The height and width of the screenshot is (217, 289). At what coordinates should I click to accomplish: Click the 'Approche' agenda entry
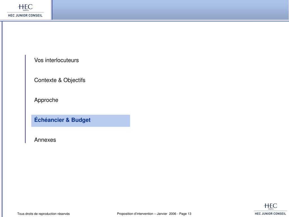pyautogui.click(x=46, y=100)
